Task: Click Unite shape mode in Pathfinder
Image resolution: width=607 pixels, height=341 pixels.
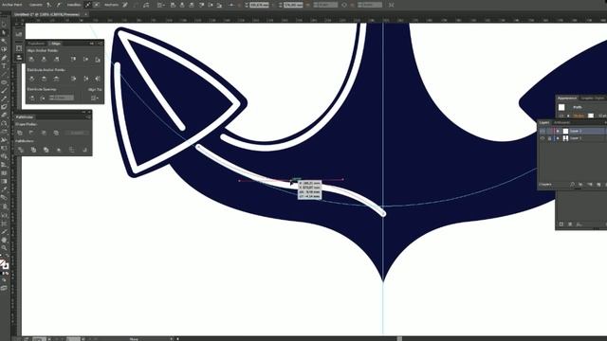Action: click(20, 133)
